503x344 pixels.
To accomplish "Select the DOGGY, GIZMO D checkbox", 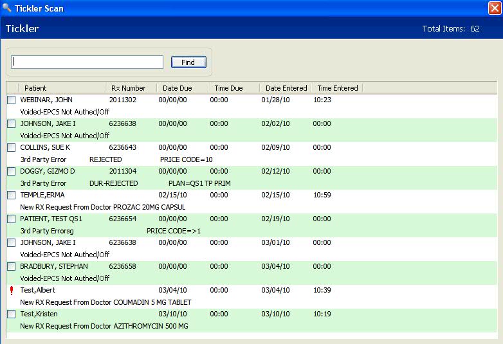I will coord(12,172).
